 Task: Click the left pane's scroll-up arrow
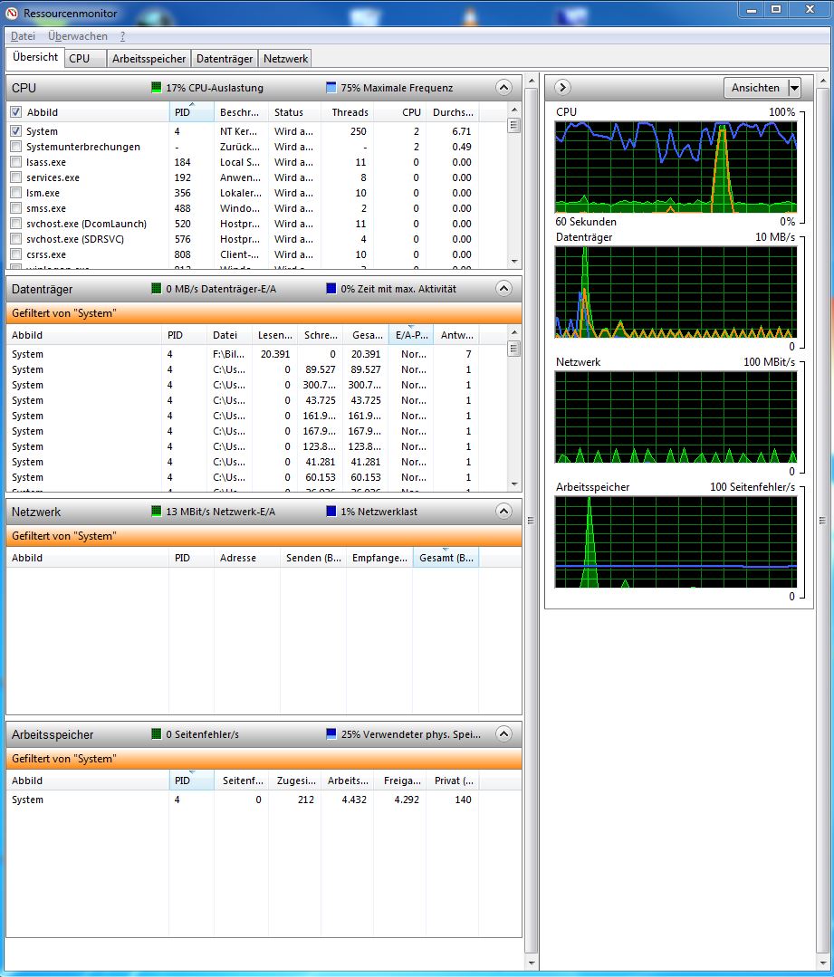tap(531, 81)
